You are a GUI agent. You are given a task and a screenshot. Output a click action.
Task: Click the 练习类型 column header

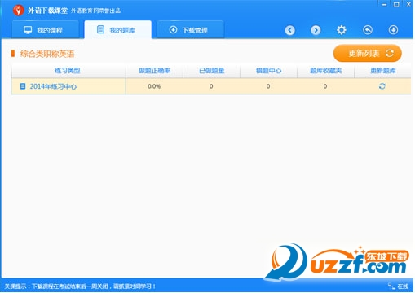tap(68, 71)
